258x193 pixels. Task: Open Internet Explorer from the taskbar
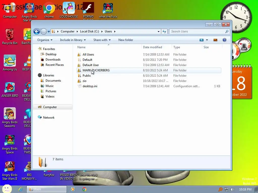tap(20, 189)
